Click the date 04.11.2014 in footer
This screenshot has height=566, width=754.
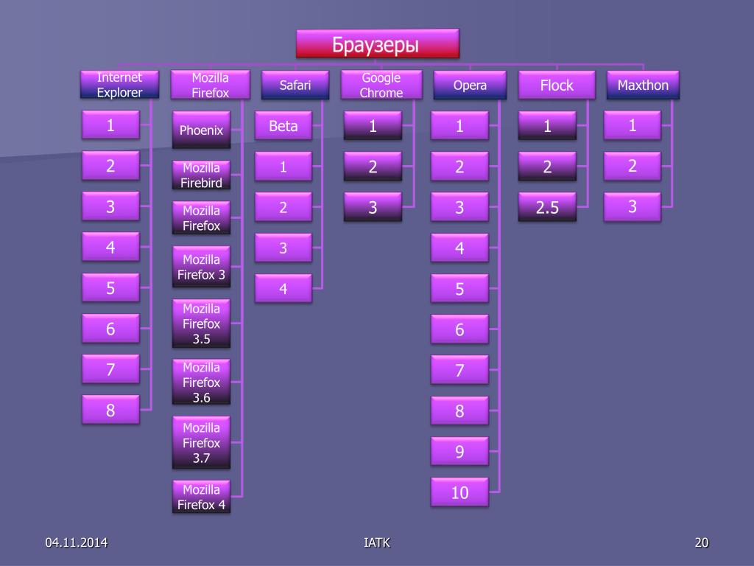[x=77, y=542]
